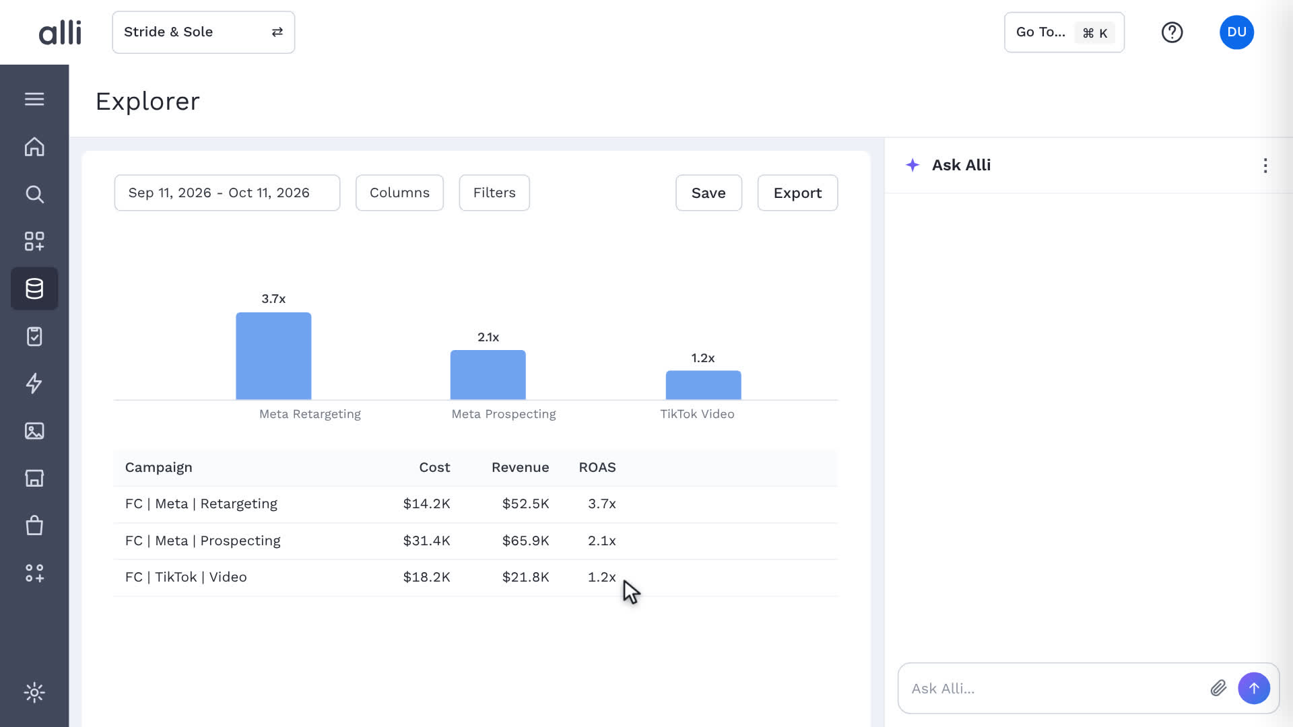The width and height of the screenshot is (1293, 727).
Task: Focus the Ask Alli text input
Action: 1054,689
